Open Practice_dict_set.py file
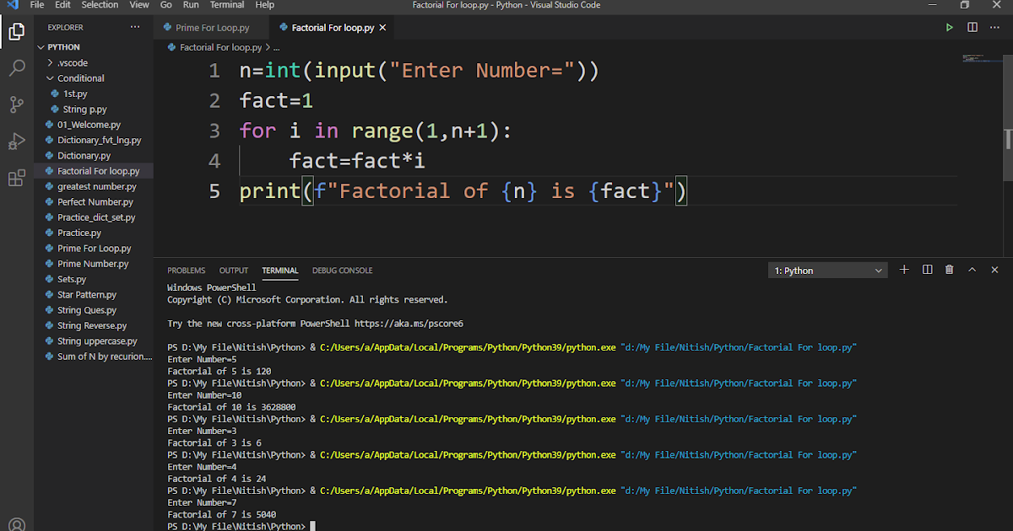This screenshot has height=531, width=1013. [x=93, y=217]
